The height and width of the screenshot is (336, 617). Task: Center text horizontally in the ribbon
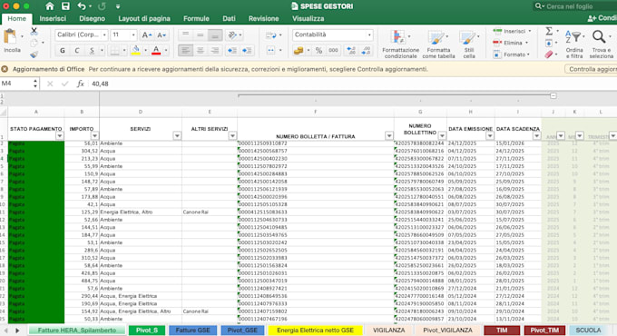tap(201, 51)
